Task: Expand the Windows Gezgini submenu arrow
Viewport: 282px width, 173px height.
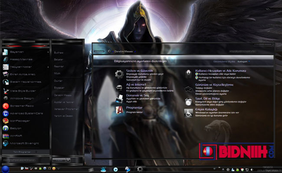Action: tap(48, 99)
